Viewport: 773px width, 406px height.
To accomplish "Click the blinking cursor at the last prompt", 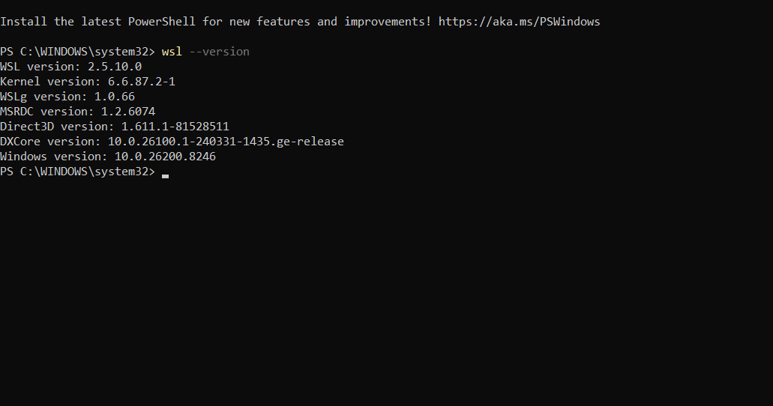I will coord(165,175).
